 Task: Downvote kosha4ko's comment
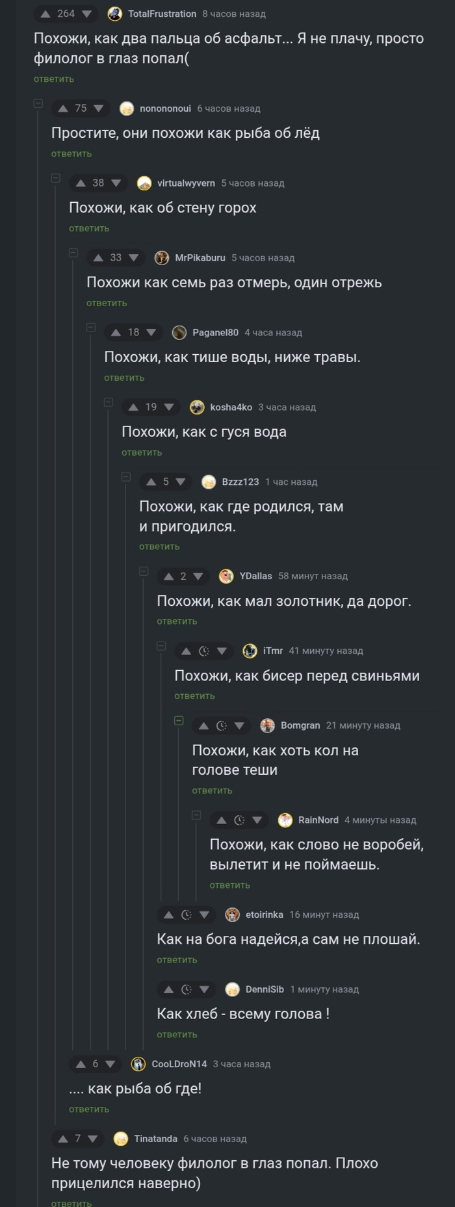(x=169, y=408)
